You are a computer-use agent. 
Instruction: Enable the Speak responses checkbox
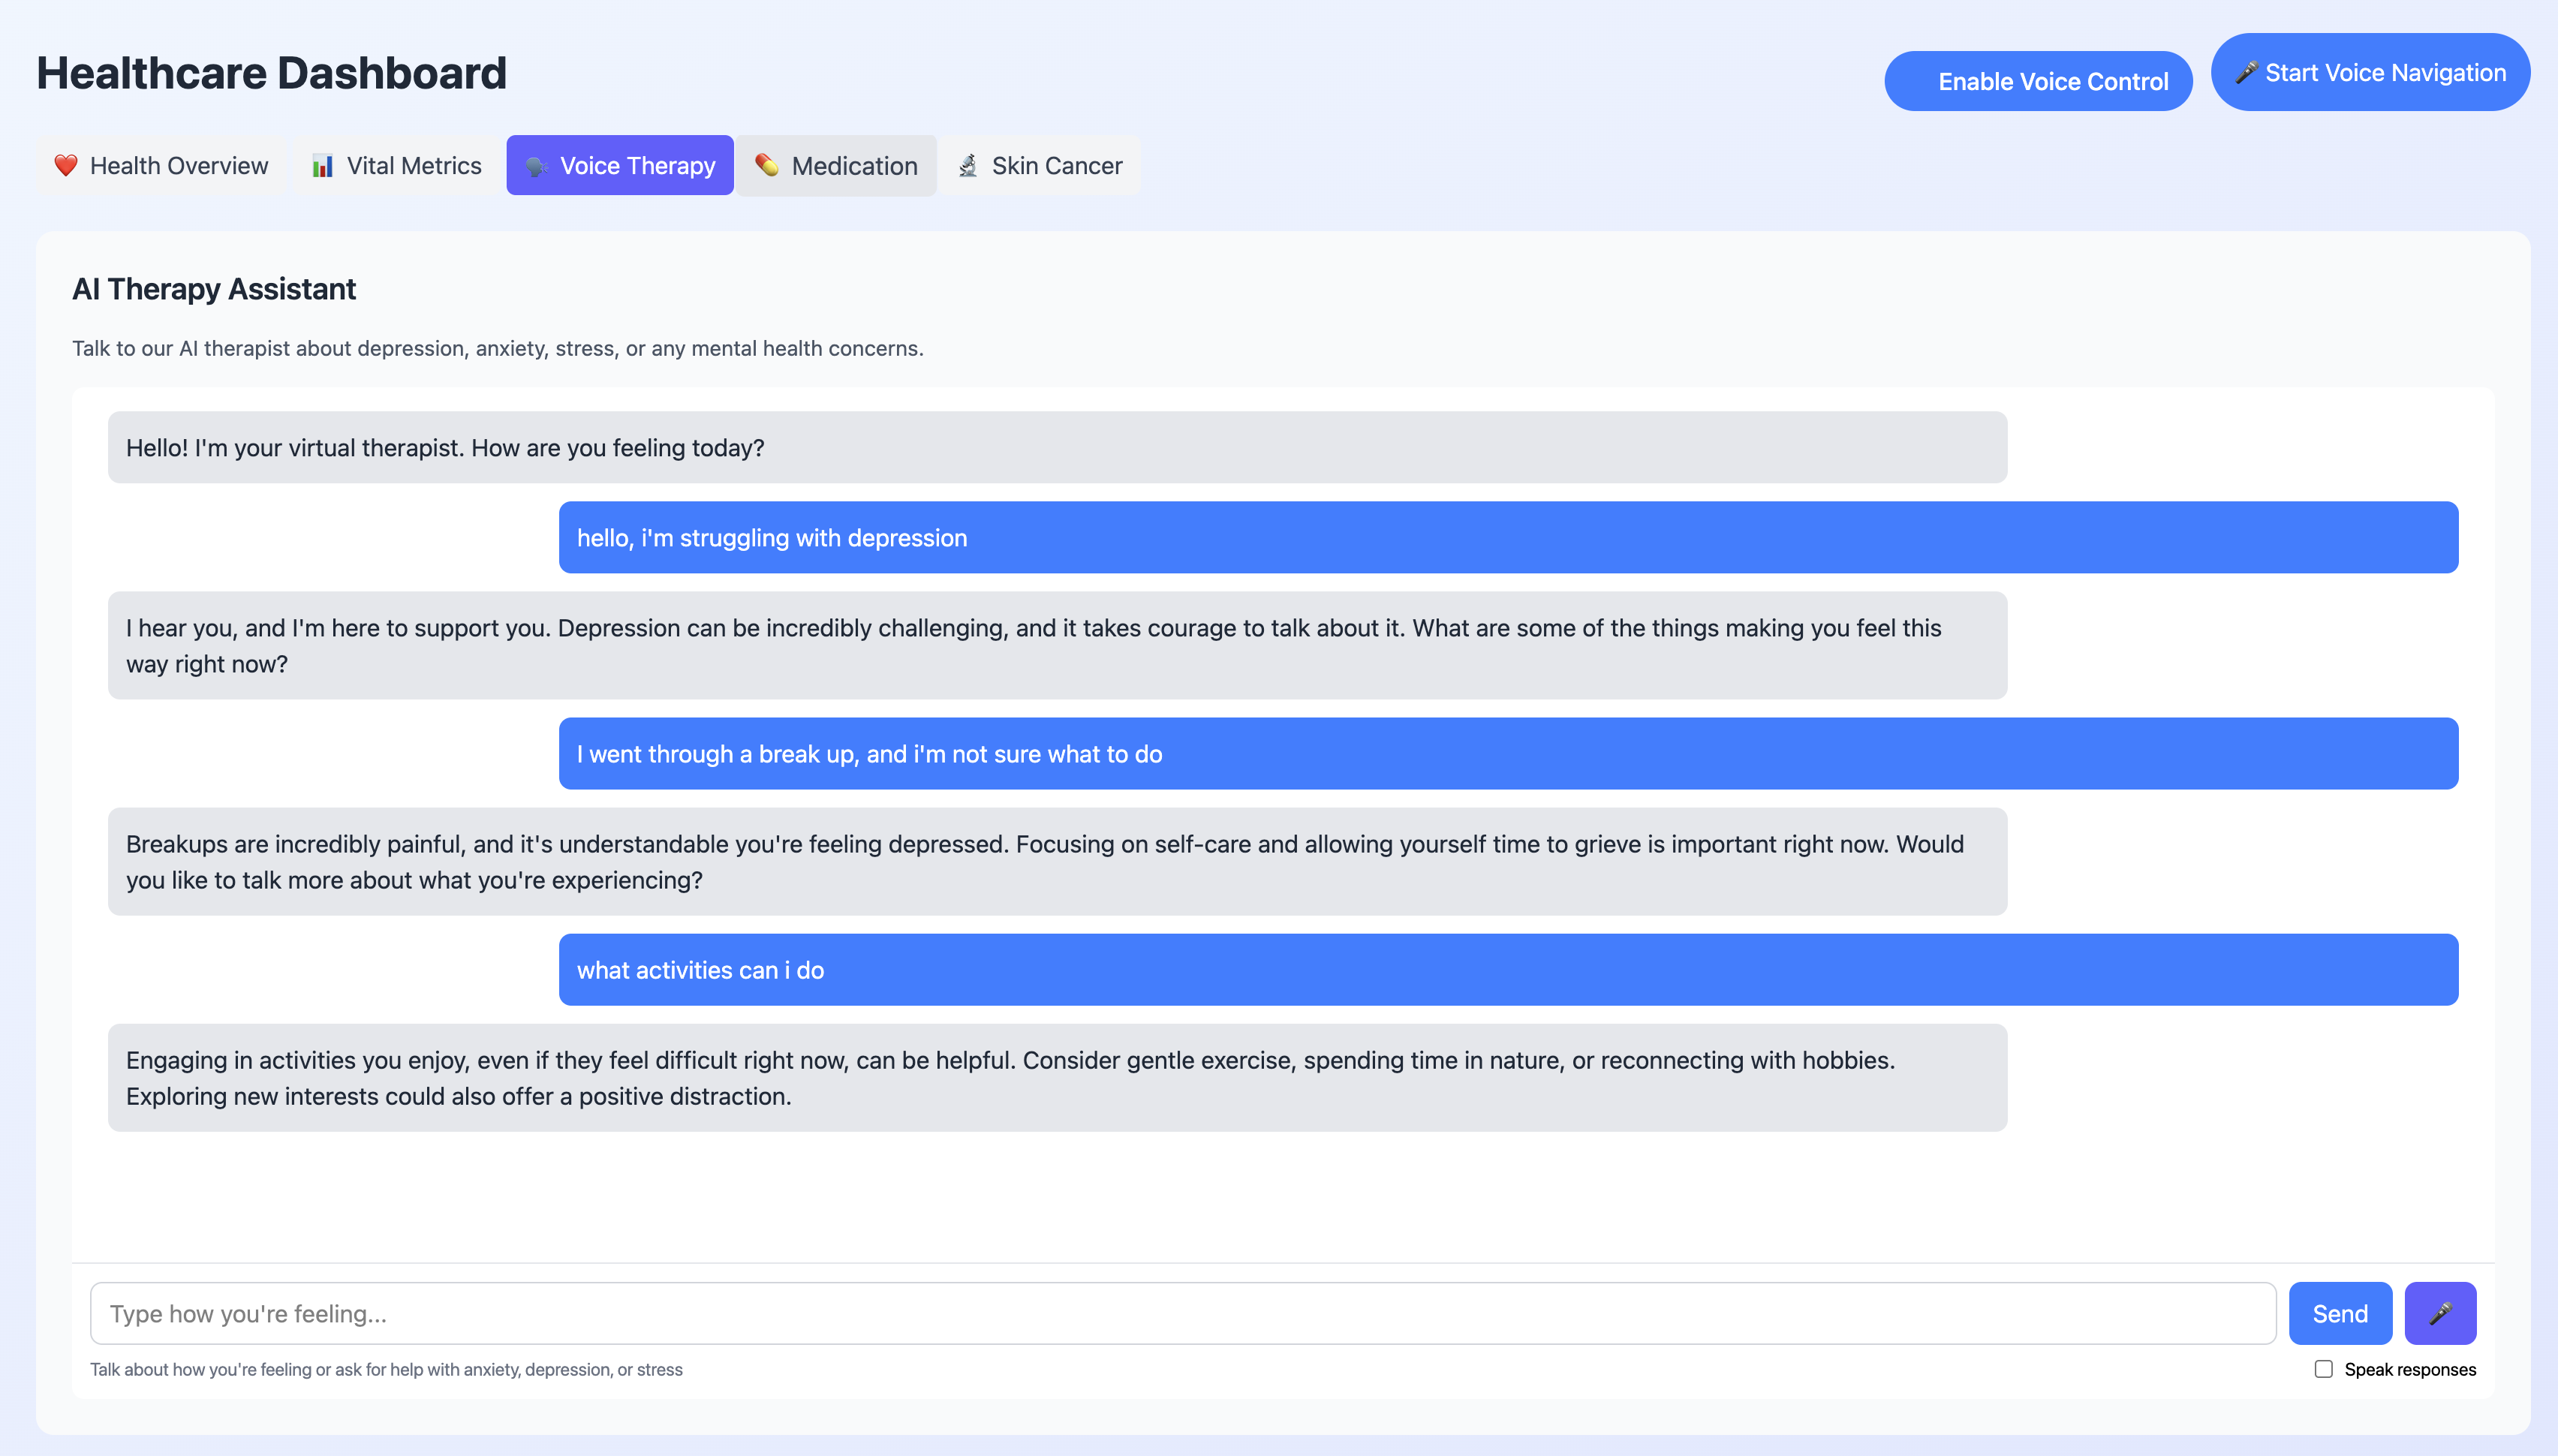pyautogui.click(x=2323, y=1369)
